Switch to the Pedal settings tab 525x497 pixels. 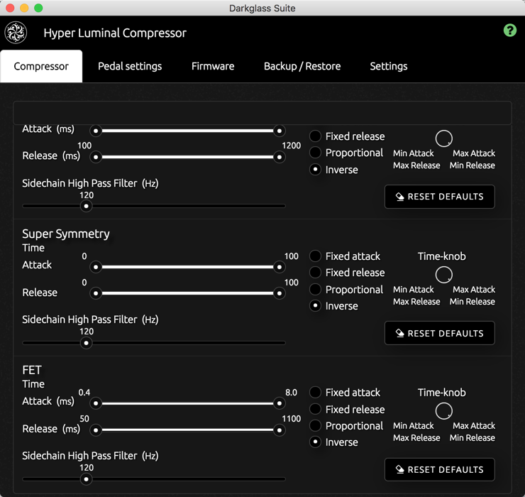click(x=130, y=66)
